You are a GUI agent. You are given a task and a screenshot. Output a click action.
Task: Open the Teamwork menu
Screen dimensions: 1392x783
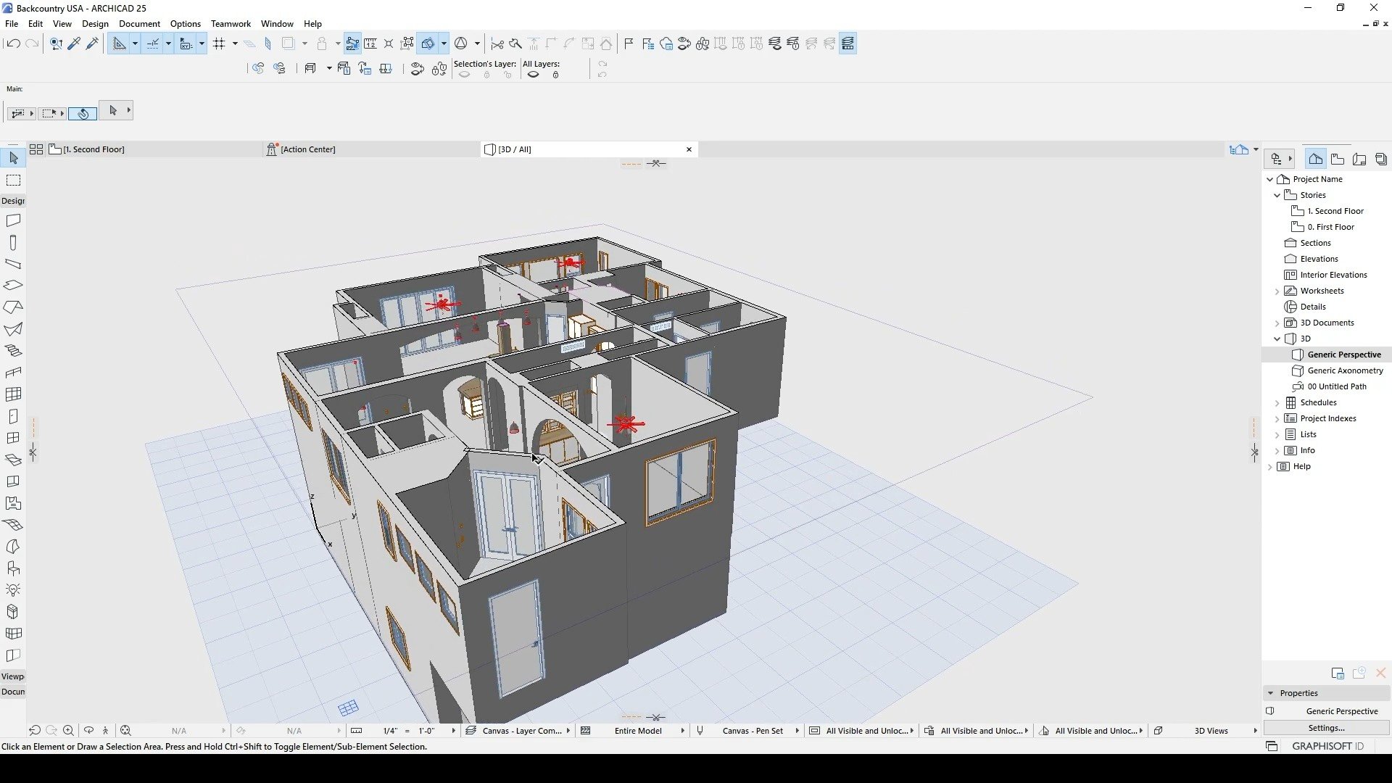[x=231, y=23]
